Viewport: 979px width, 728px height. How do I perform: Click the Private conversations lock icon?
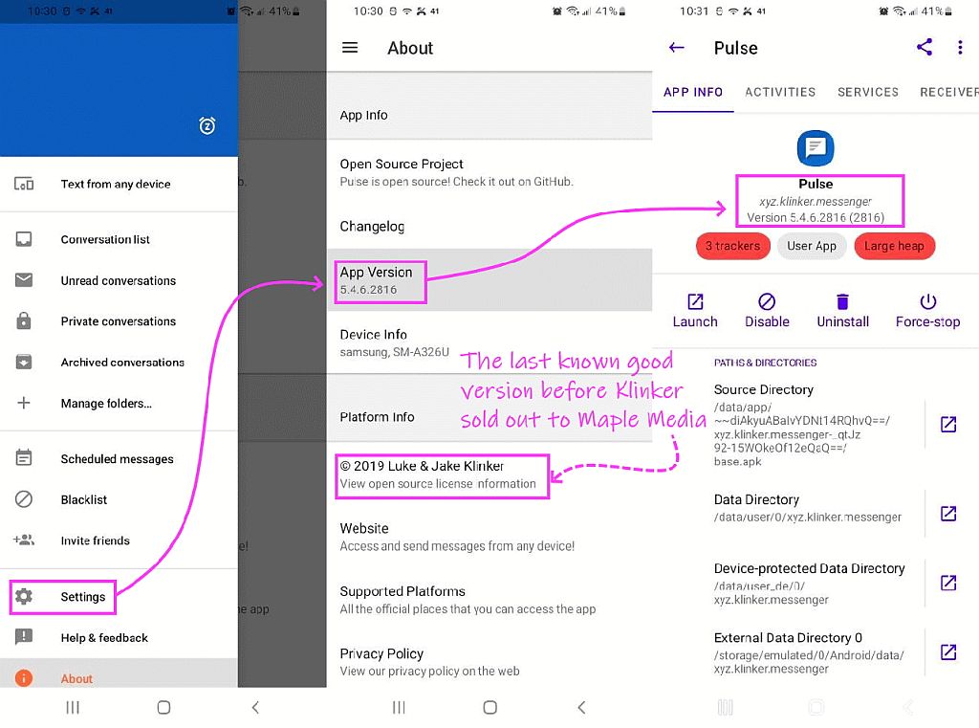24,320
